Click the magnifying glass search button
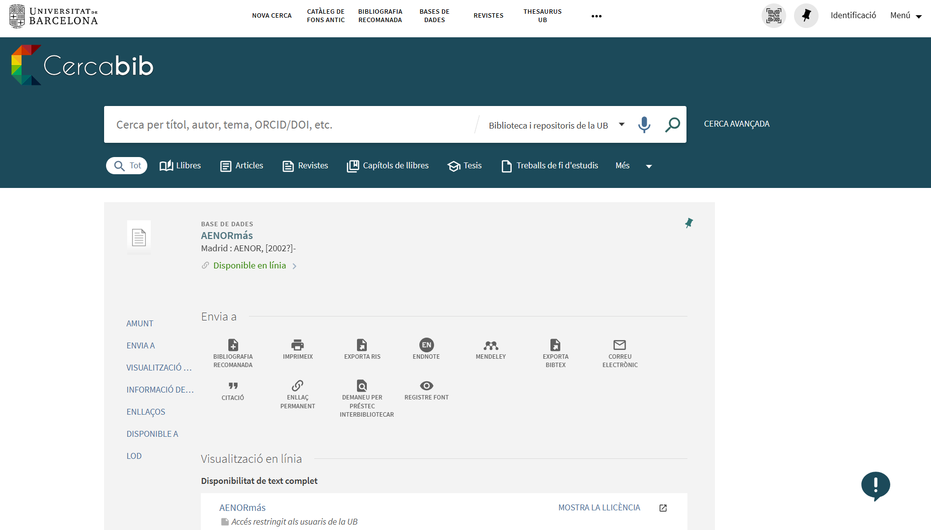Image resolution: width=931 pixels, height=530 pixels. tap(672, 125)
